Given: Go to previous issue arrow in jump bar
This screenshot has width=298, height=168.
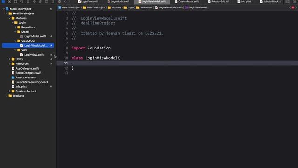Looking at the screenshot, I should [290, 7].
